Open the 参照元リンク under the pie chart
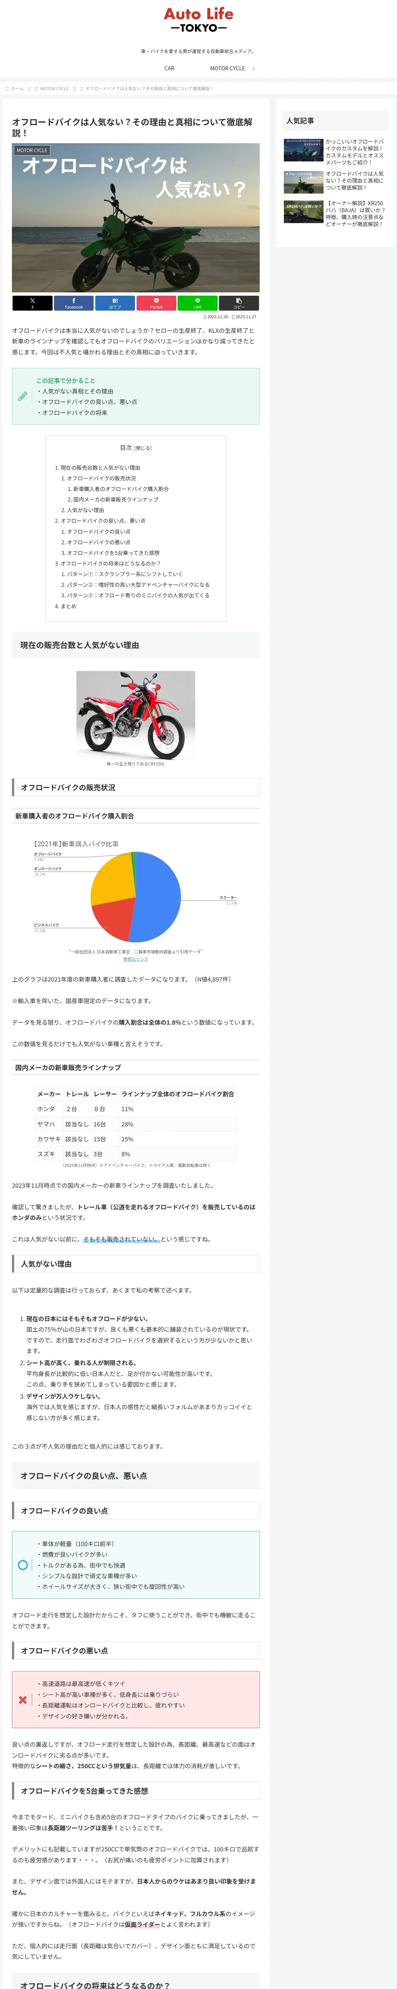Viewport: 397px width, 1989px height. point(136,959)
